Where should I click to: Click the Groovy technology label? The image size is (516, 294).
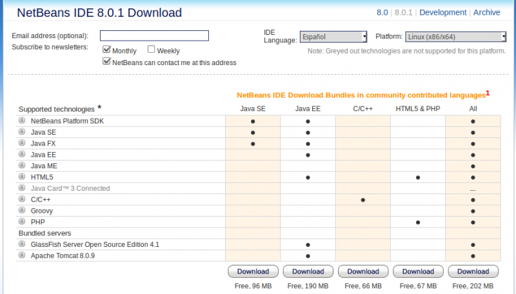[41, 211]
